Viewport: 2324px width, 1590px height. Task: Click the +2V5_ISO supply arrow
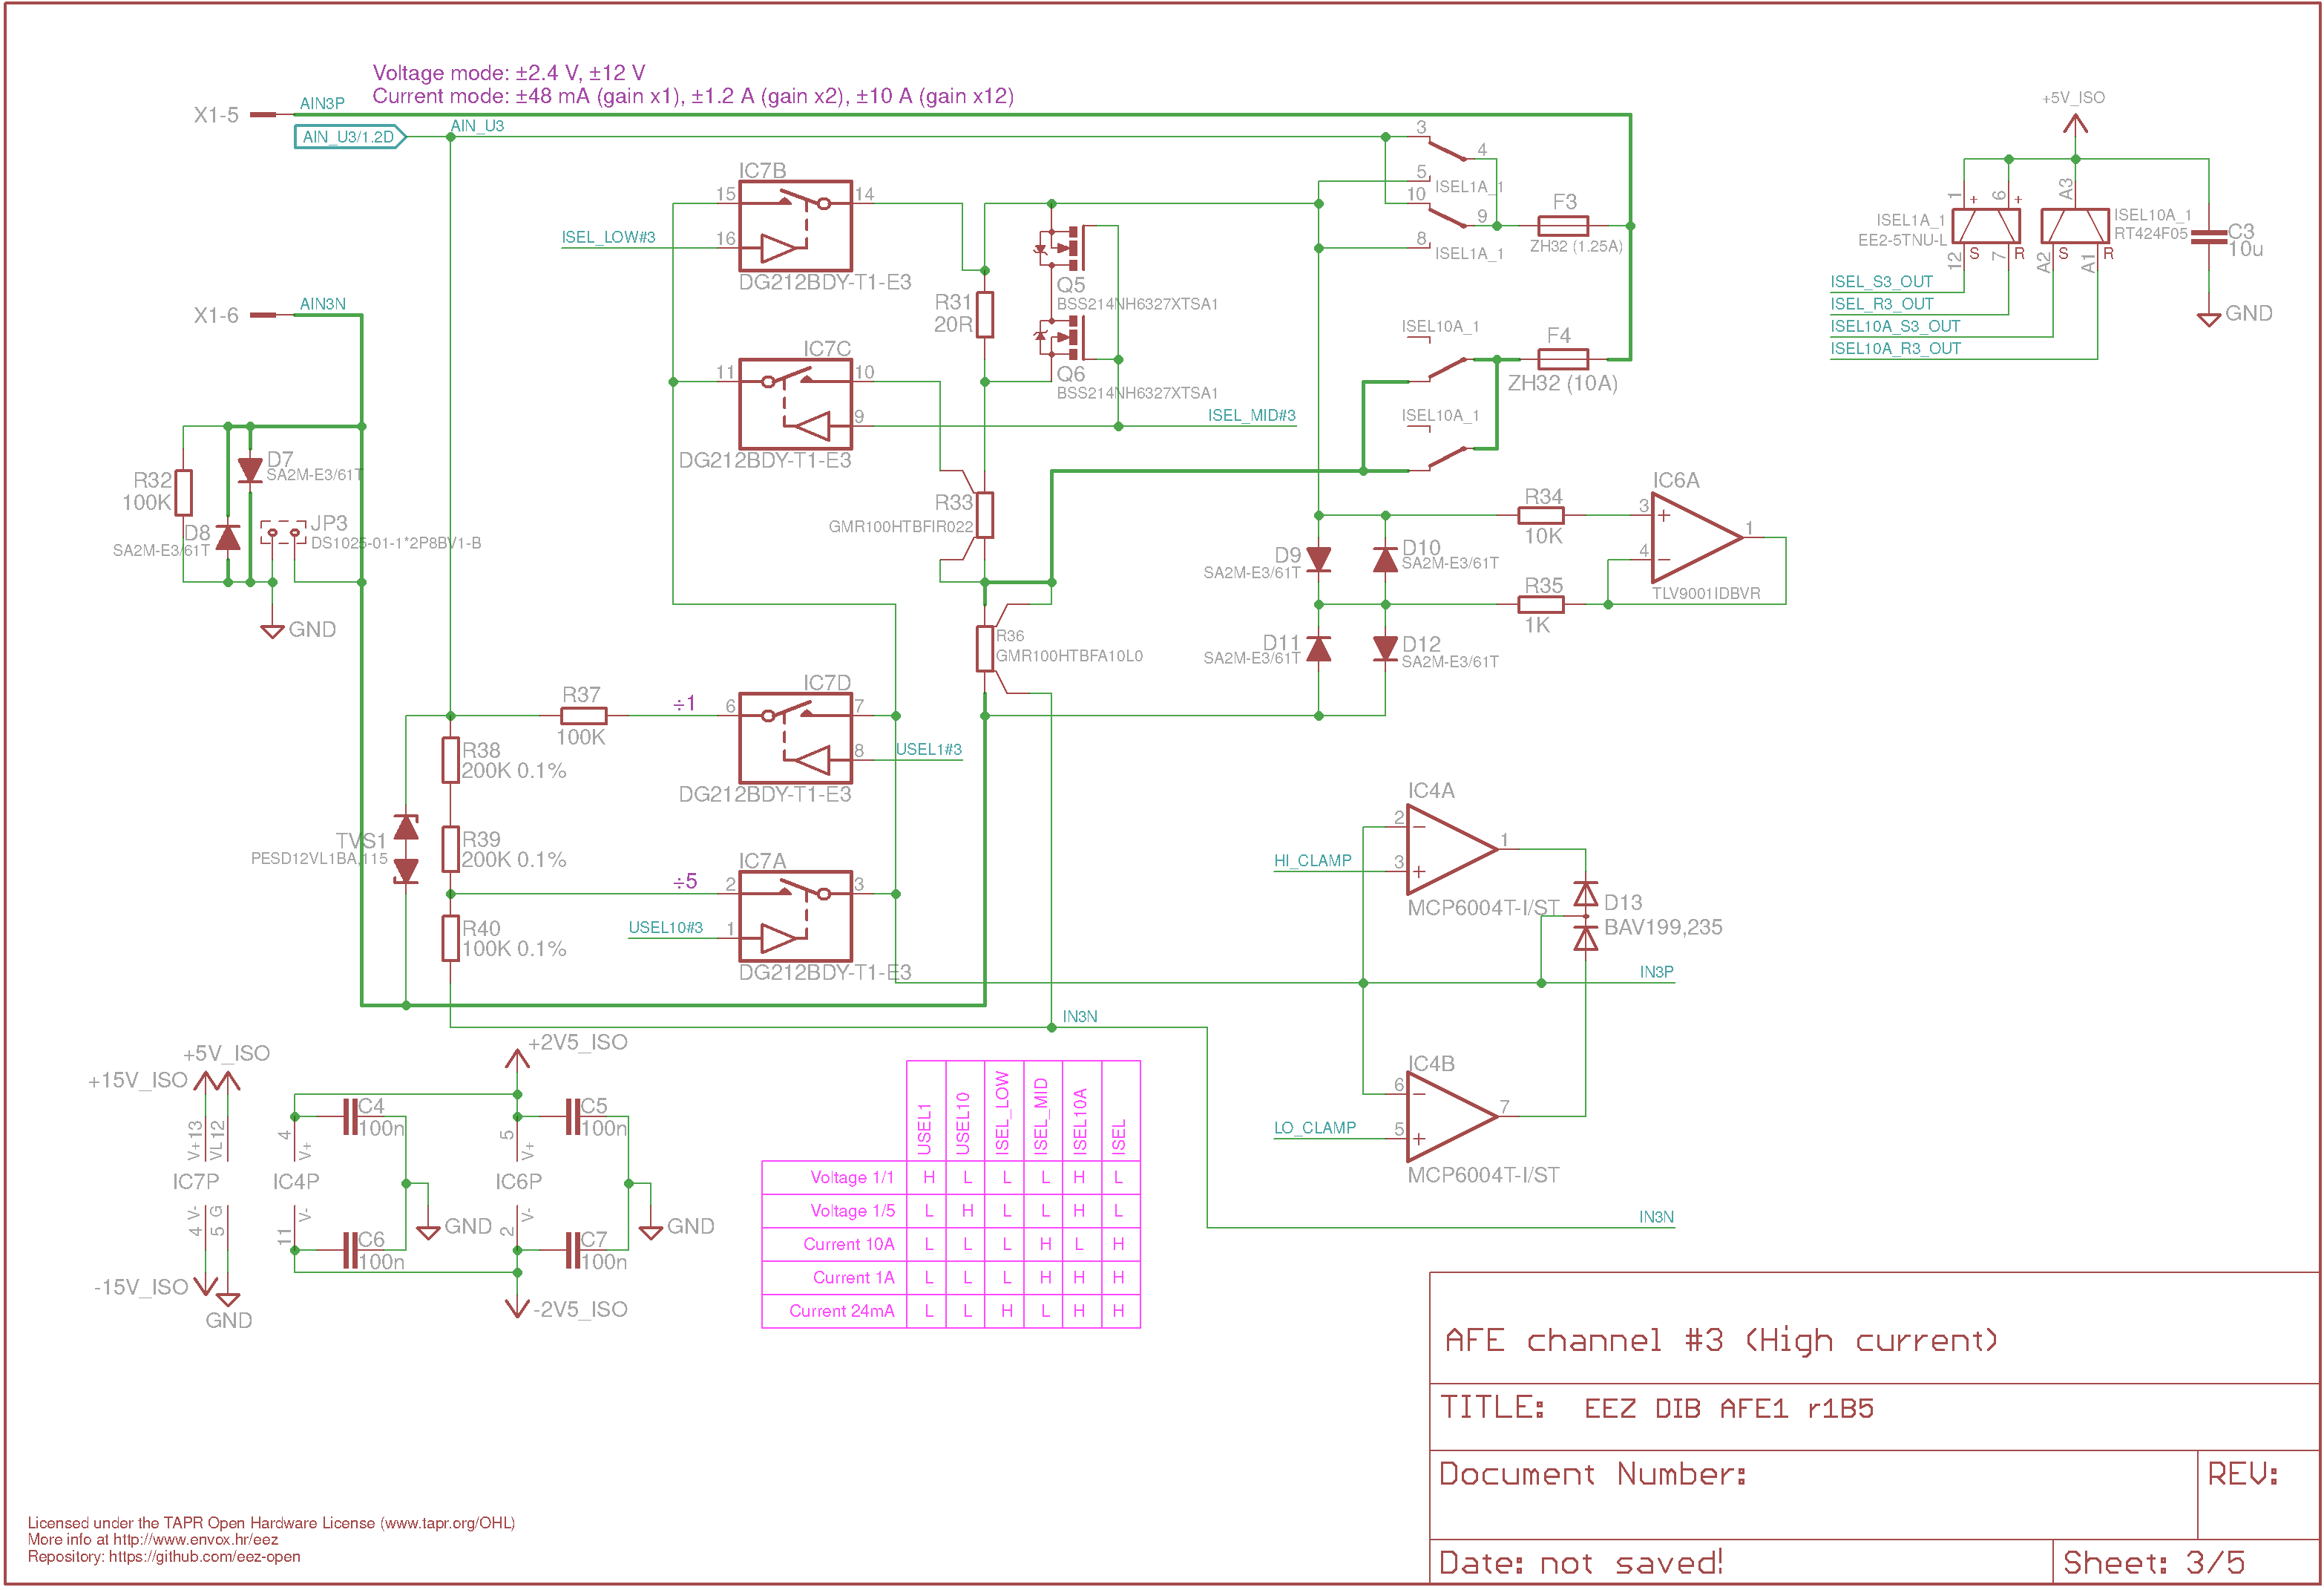[x=517, y=1059]
